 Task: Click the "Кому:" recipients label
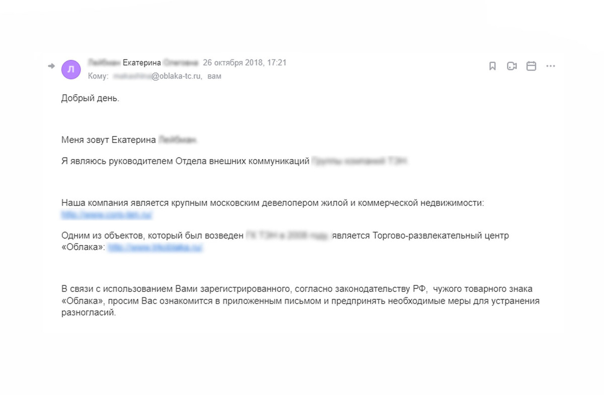[98, 76]
